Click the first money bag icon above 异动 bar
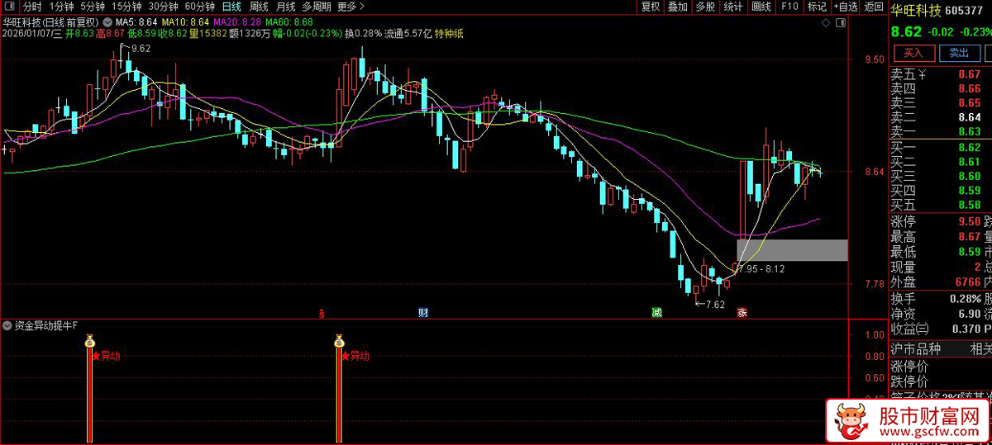 coord(90,339)
